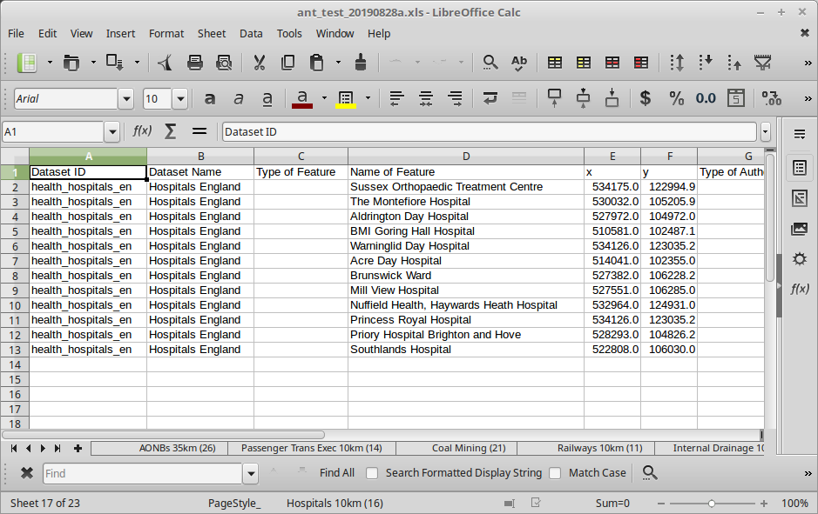Click the Insert Rows Above icon
This screenshot has height=514, width=818.
tap(555, 63)
